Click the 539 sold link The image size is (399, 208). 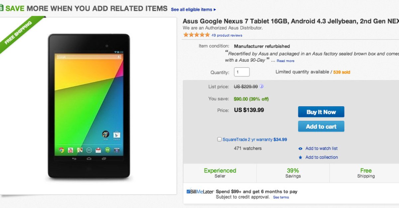341,72
